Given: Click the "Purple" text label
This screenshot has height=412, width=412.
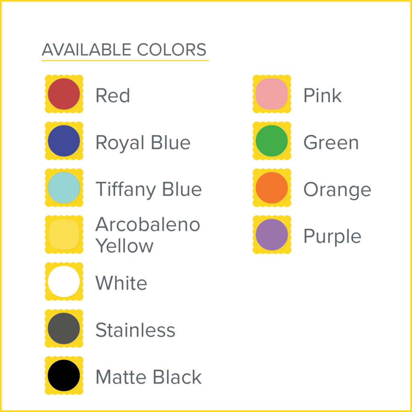Looking at the screenshot, I should (332, 237).
